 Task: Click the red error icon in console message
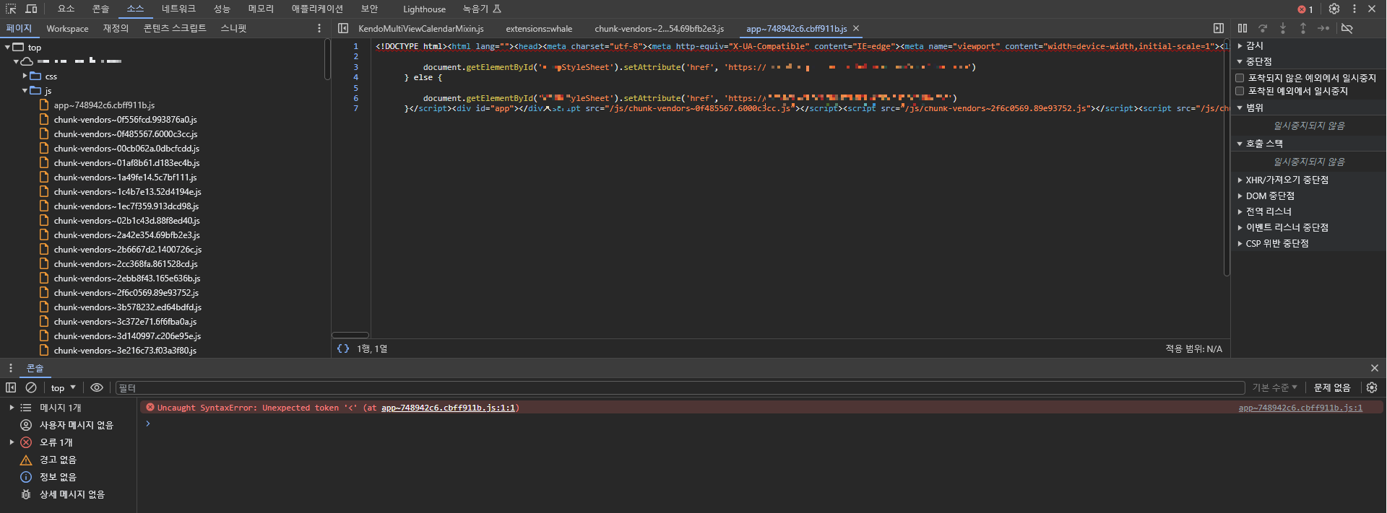(x=150, y=408)
